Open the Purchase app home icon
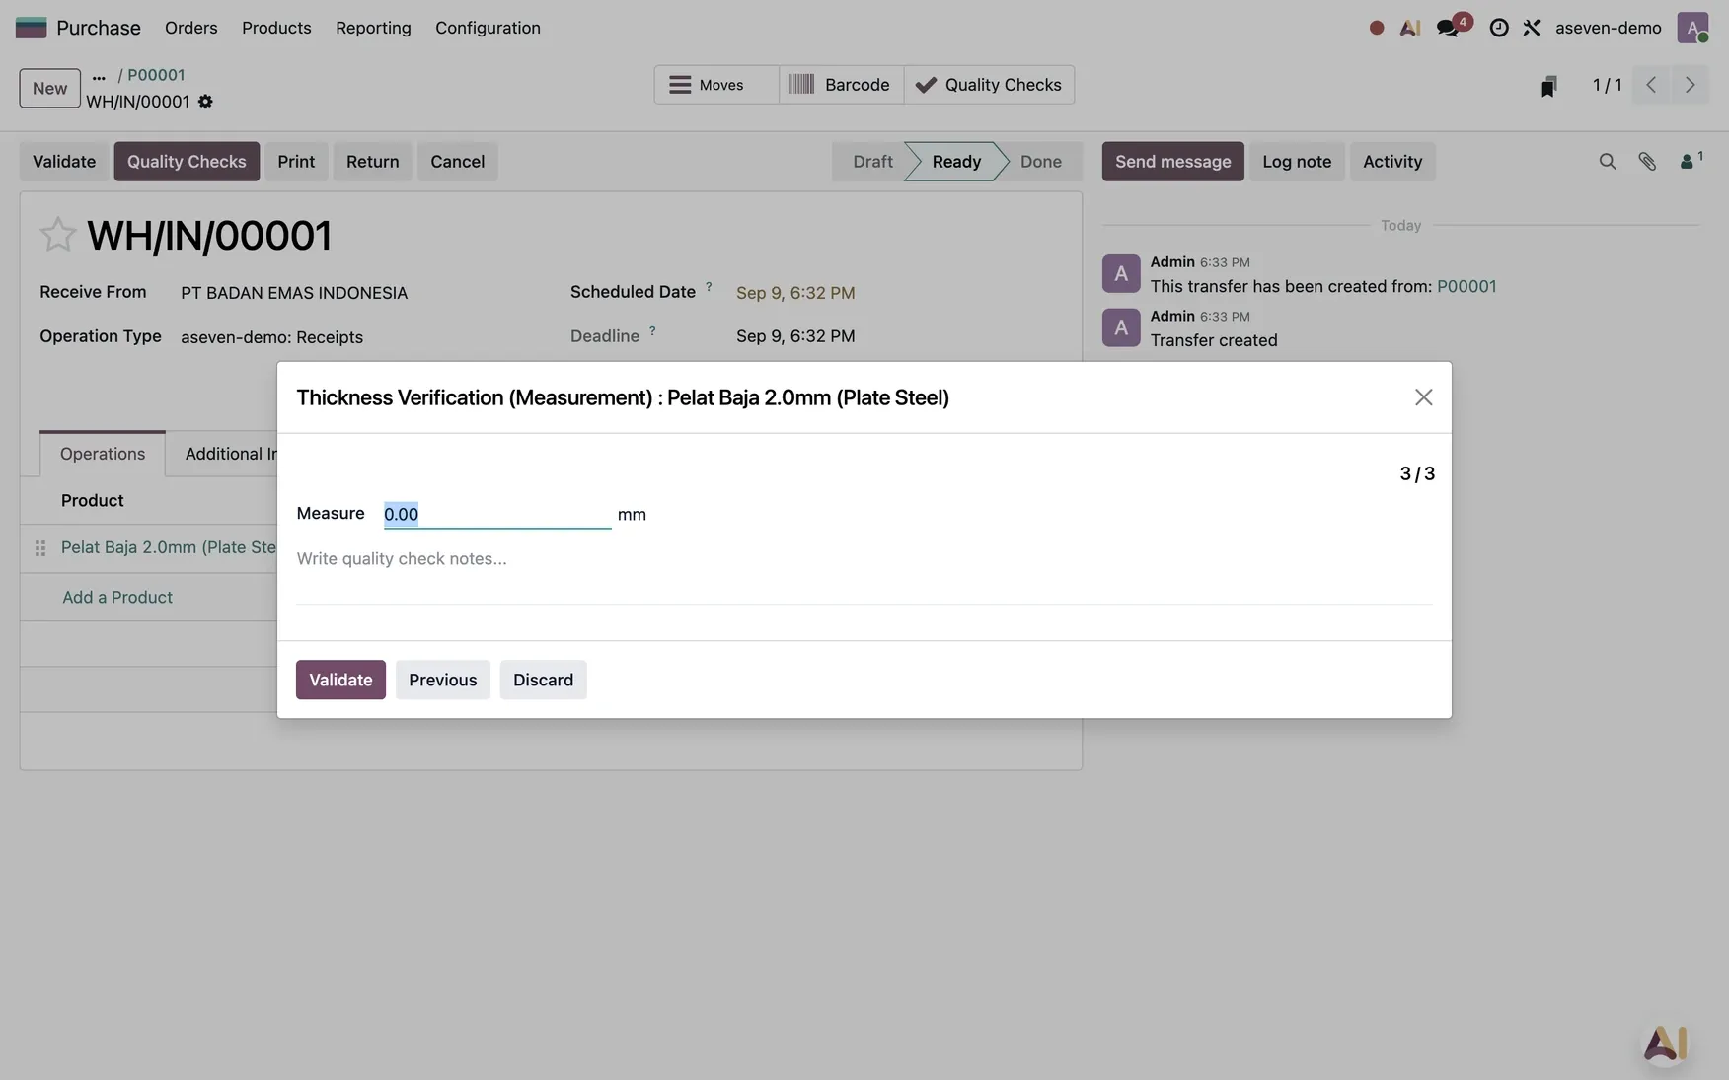Screen dimensions: 1729x1080 (31, 28)
